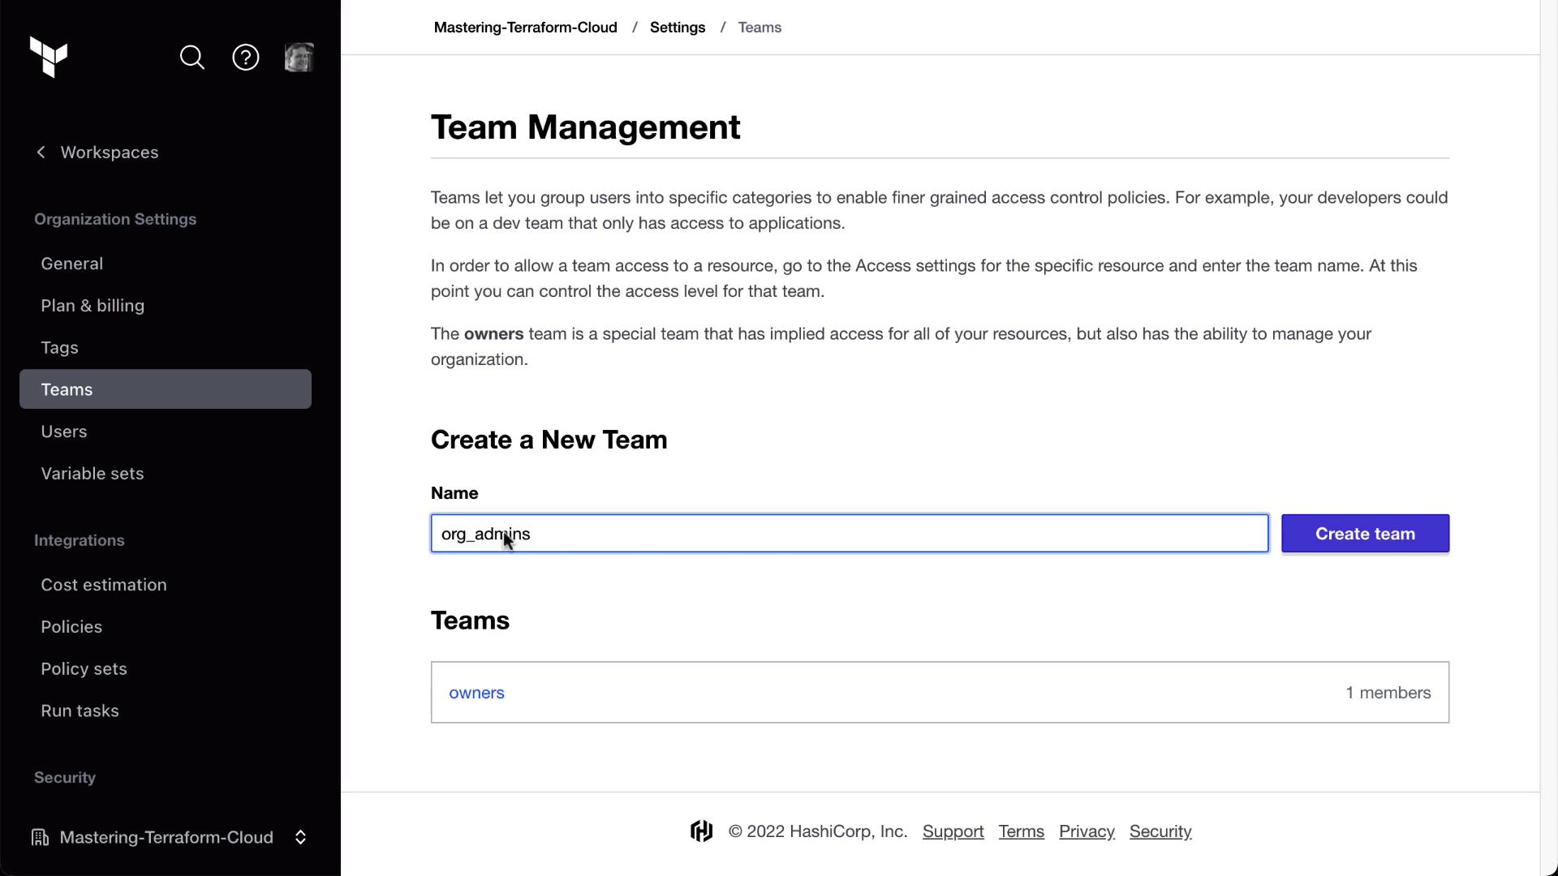Open user profile avatar menu
The image size is (1558, 876).
299,58
